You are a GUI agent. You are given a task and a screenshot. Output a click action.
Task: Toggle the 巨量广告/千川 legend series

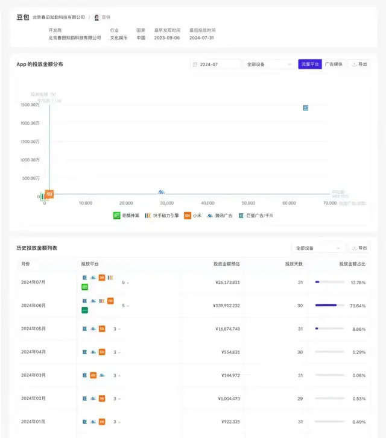click(x=256, y=215)
